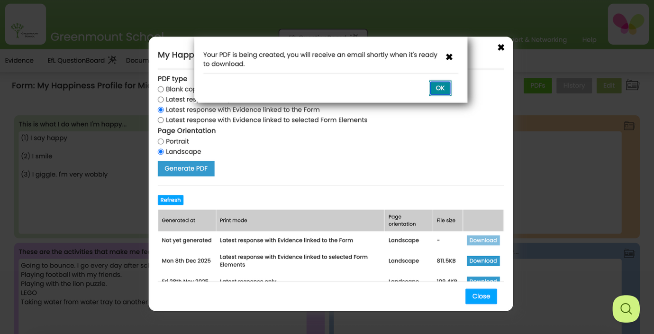654x334 pixels.
Task: Select Evidence linked to selected Form Elements
Action: pos(160,120)
